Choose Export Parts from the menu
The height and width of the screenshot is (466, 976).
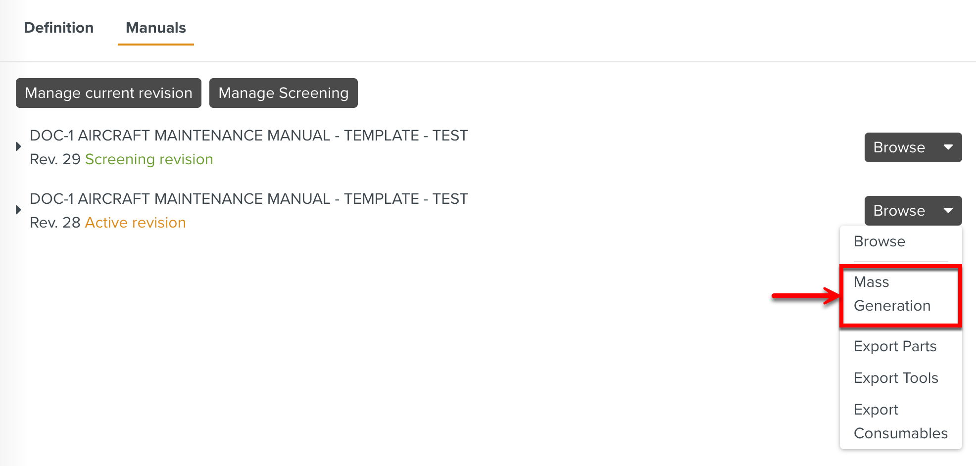895,346
